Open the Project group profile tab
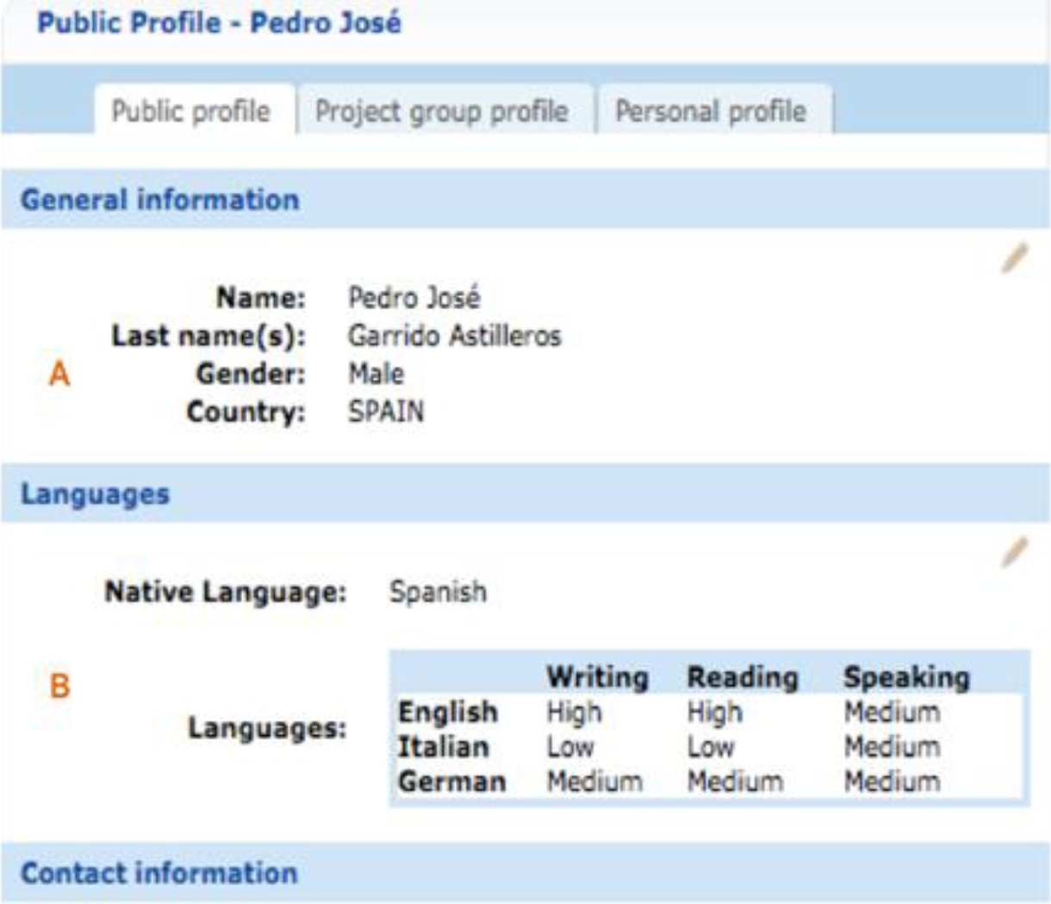 tap(442, 111)
